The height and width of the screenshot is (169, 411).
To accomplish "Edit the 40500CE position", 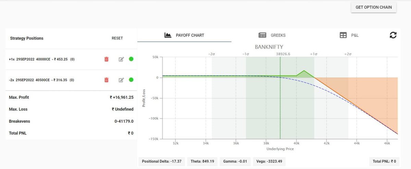I will pos(121,80).
